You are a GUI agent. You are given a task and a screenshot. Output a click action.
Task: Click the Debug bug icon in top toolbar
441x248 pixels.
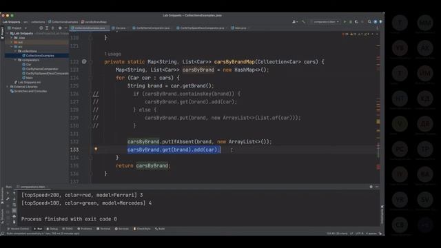click(x=351, y=21)
